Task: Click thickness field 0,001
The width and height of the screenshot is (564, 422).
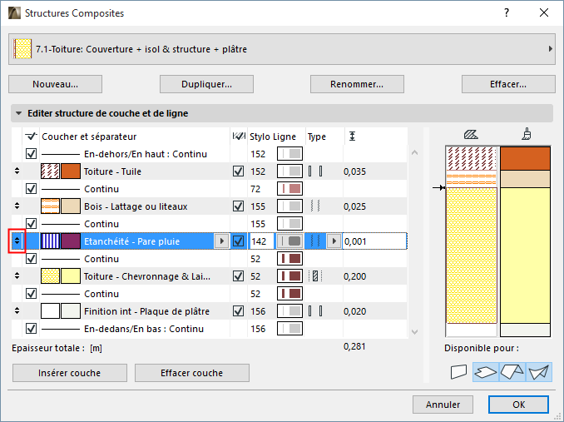Action: pos(375,241)
